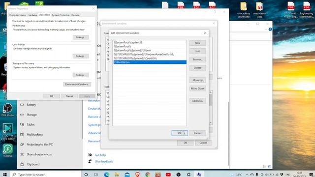Switch to System Properties taskbar icon
The width and height of the screenshot is (315, 177).
[199, 175]
